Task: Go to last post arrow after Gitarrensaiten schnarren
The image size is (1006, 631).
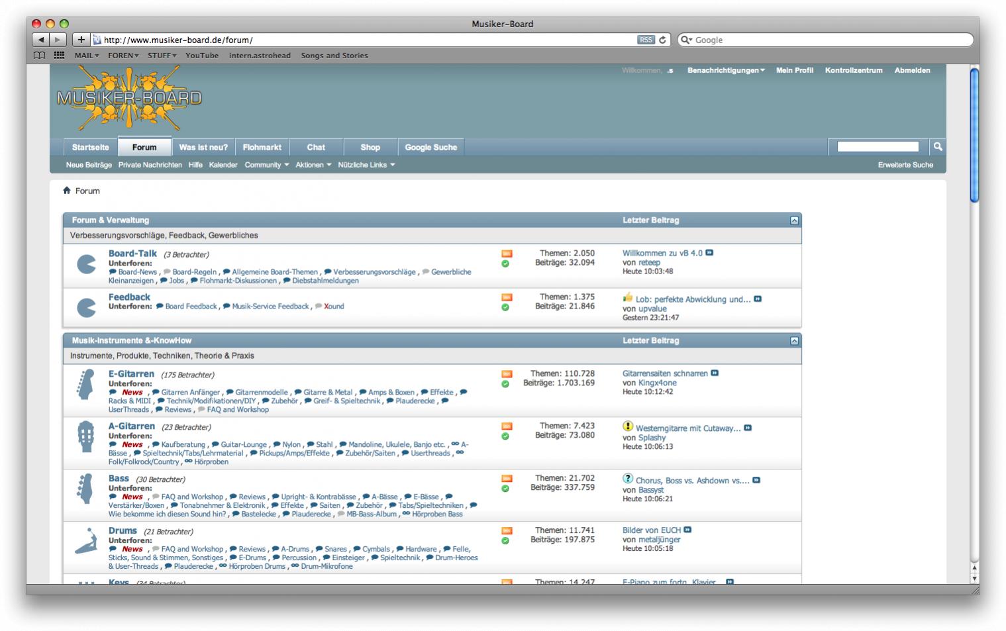Action: (x=715, y=373)
